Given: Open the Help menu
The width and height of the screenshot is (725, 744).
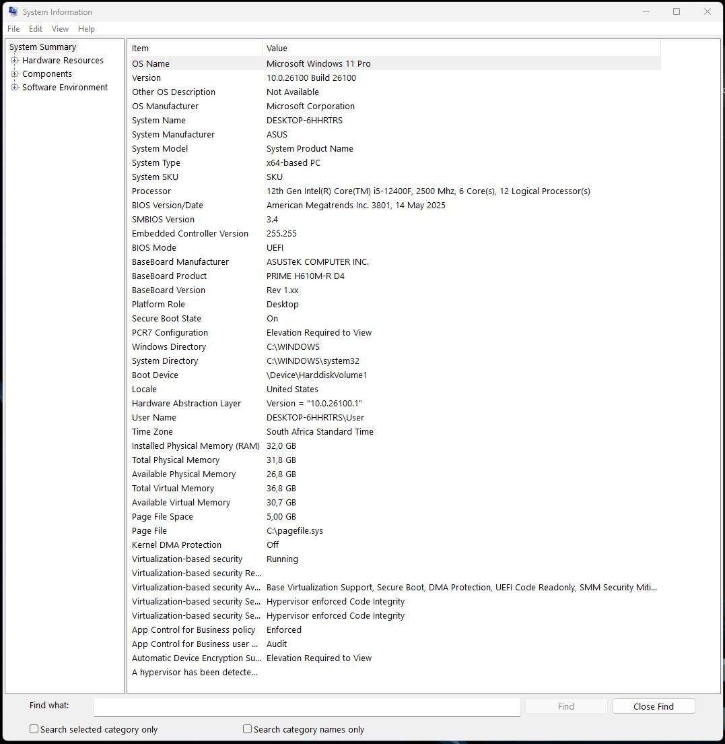Looking at the screenshot, I should tap(86, 29).
